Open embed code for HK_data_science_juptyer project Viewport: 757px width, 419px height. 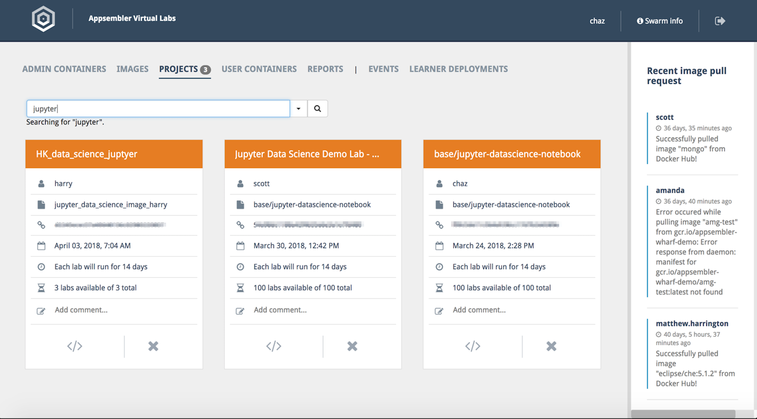75,346
